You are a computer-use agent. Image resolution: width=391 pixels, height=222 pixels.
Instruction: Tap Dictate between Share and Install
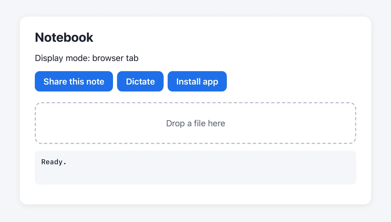click(140, 81)
